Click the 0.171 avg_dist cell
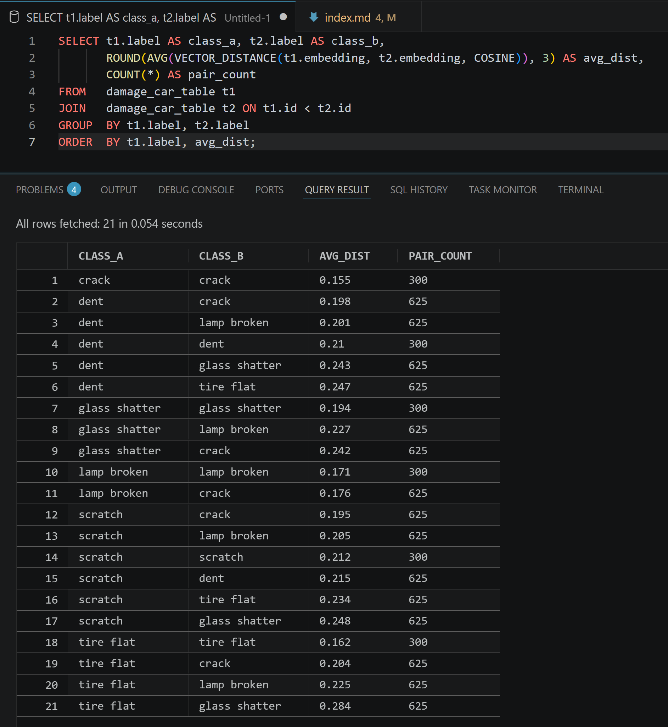This screenshot has width=668, height=727. (335, 472)
